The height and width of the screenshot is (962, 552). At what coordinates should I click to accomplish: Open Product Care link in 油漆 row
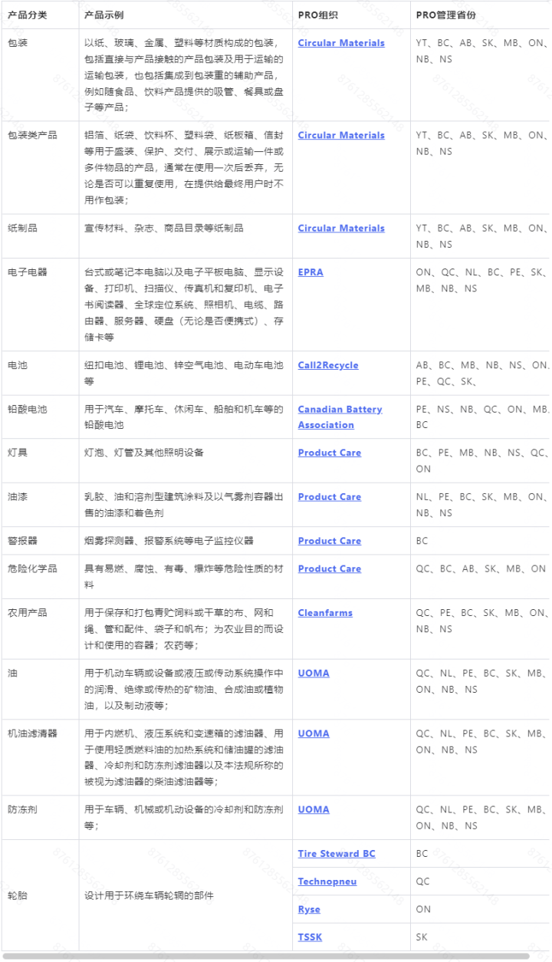tap(330, 497)
